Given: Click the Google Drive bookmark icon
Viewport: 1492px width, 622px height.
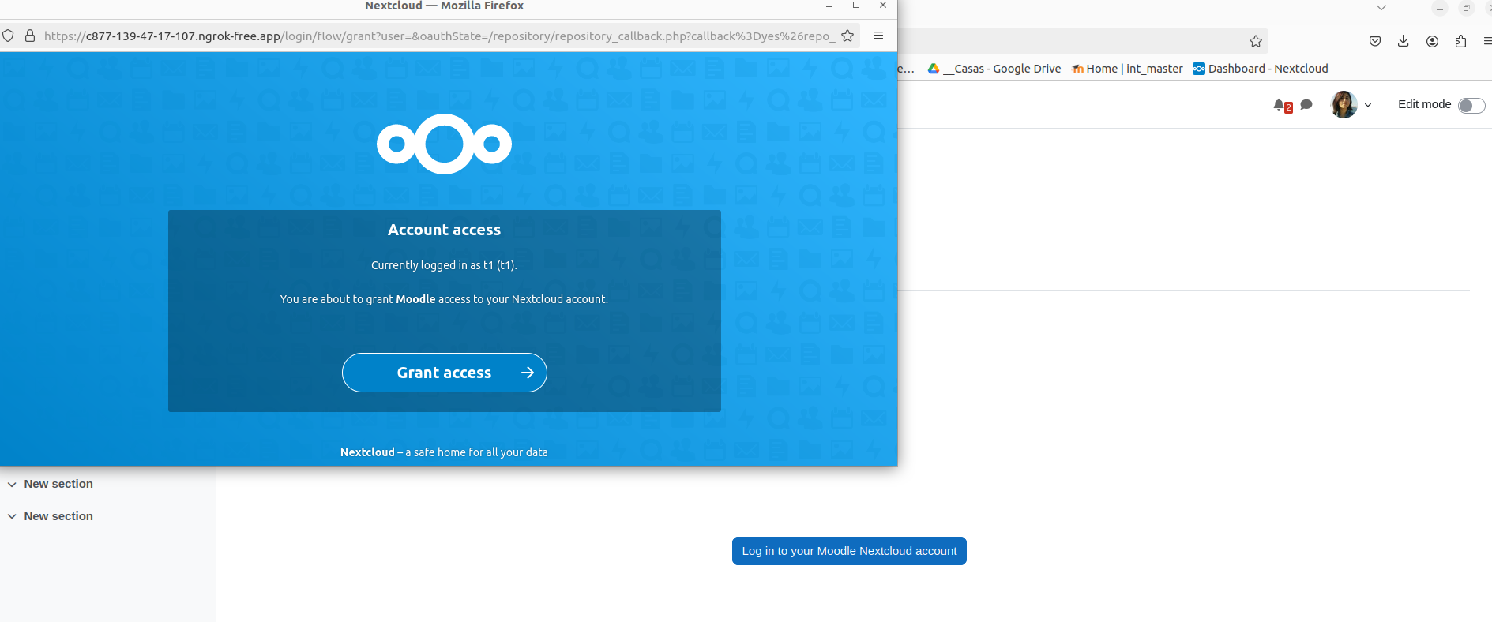Looking at the screenshot, I should (x=934, y=69).
